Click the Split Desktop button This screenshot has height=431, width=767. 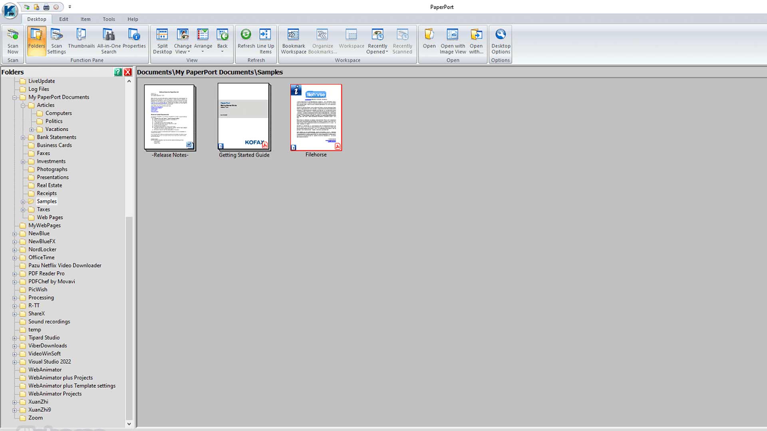point(163,42)
